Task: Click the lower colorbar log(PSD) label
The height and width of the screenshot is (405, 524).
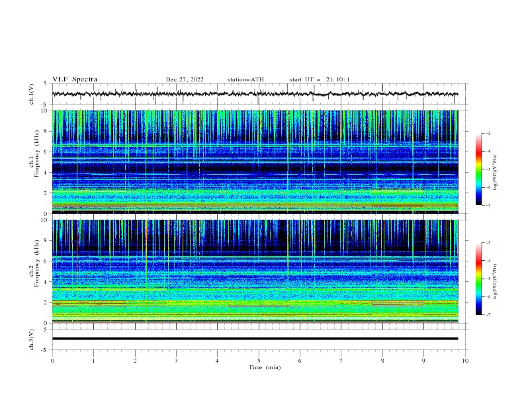Action: click(x=495, y=282)
